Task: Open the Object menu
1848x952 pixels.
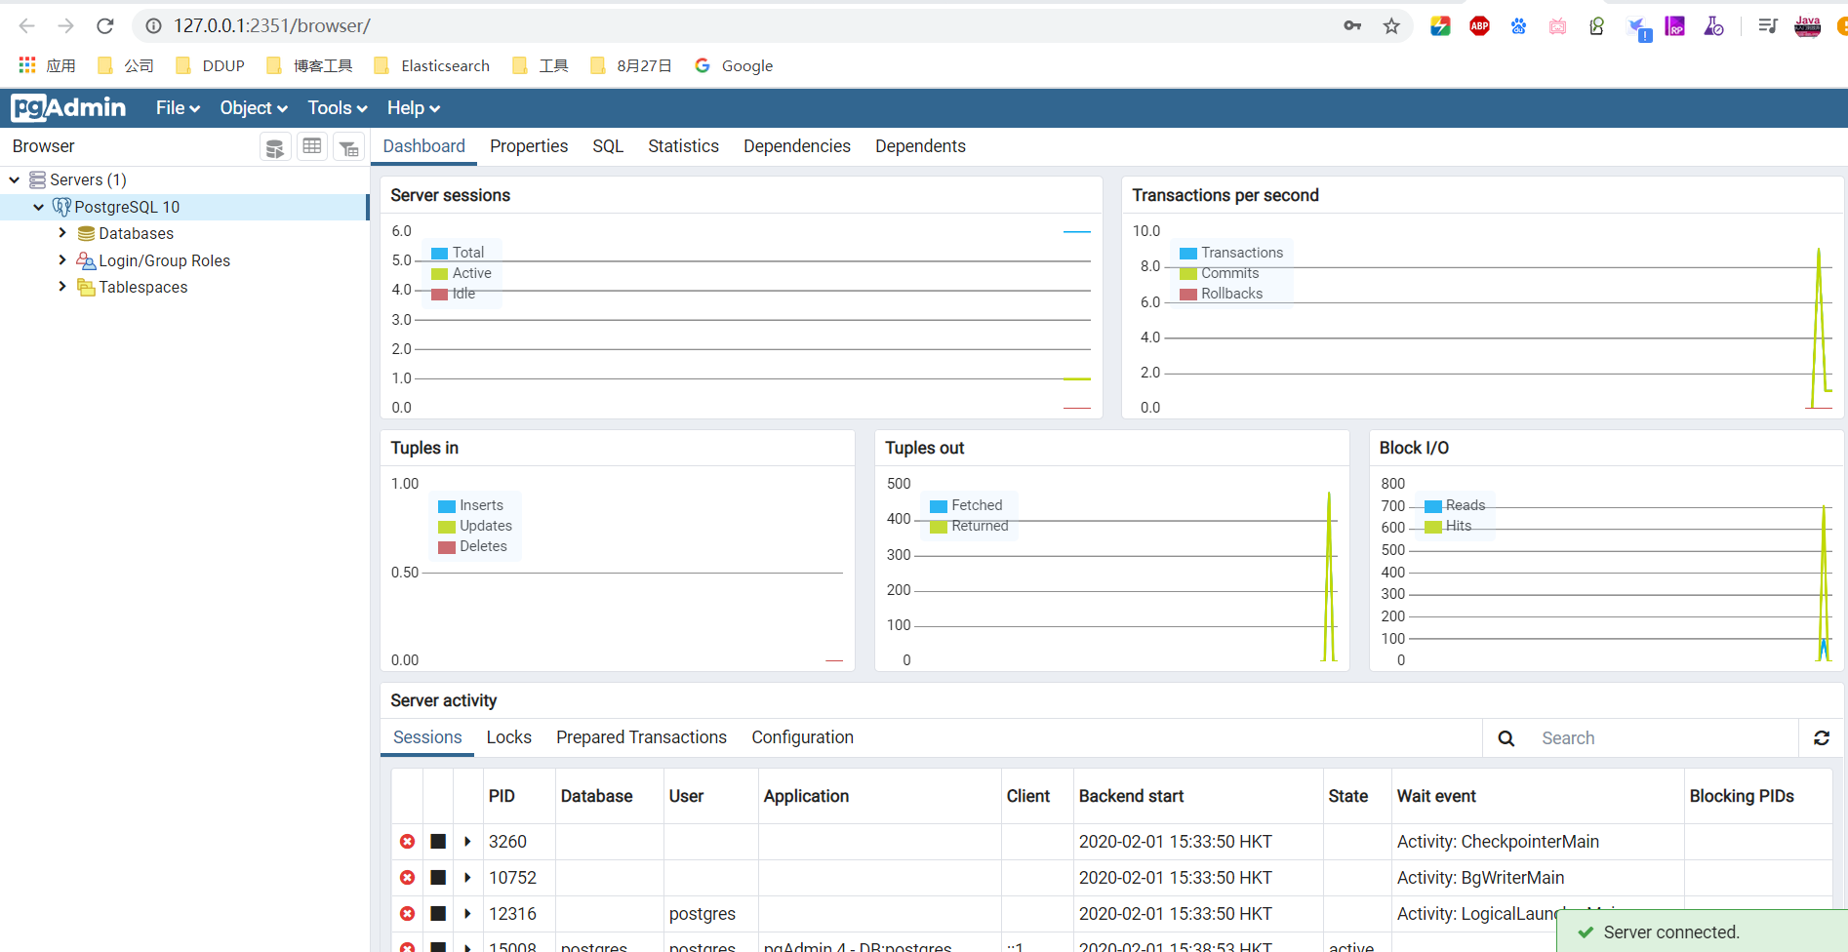Action: 254,108
